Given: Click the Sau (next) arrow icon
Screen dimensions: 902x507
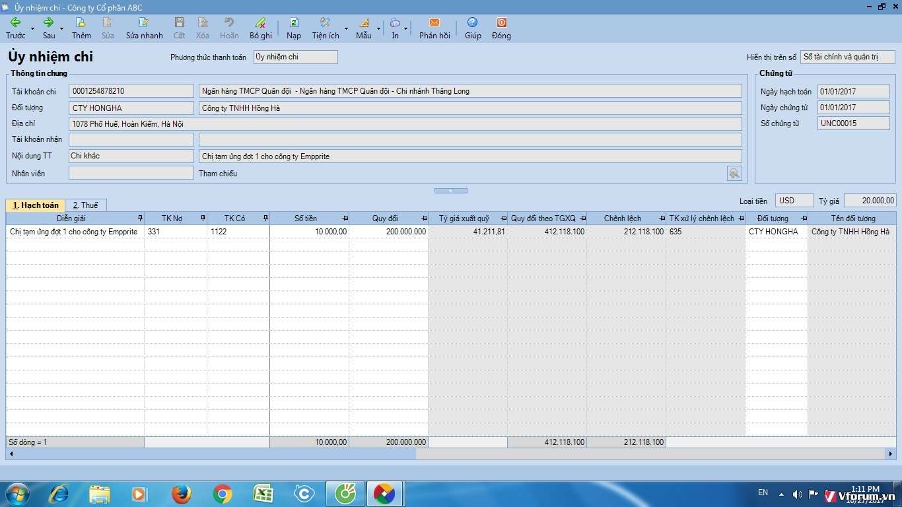Looking at the screenshot, I should pyautogui.click(x=48, y=22).
